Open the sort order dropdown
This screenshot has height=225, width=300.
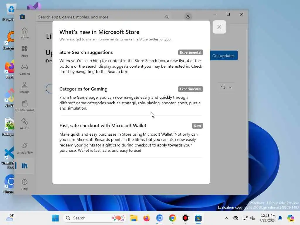(x=226, y=87)
